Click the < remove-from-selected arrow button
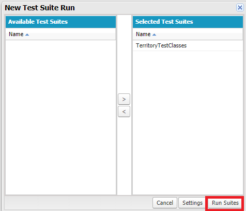The height and width of the screenshot is (211, 246). (x=124, y=111)
